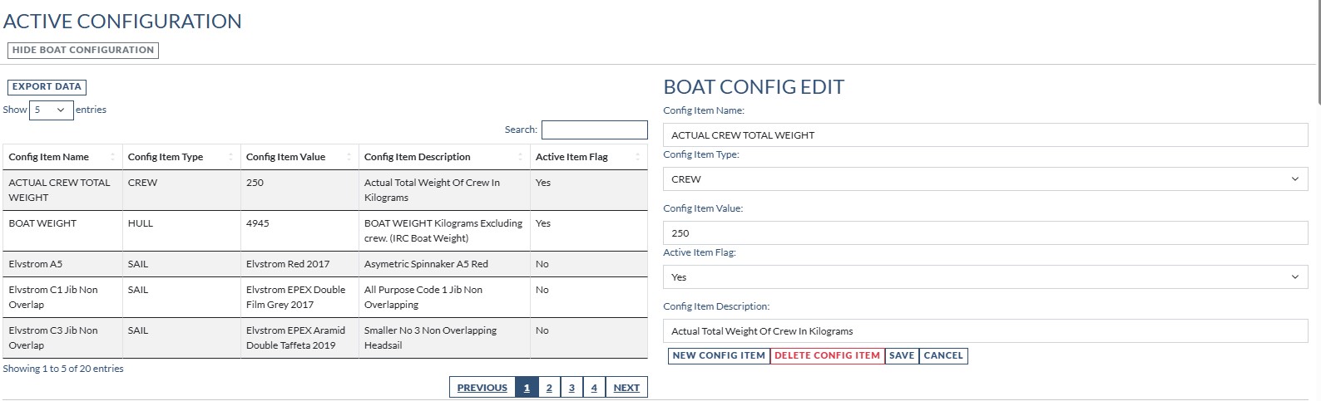Click the NEXT pagination button

coord(626,388)
